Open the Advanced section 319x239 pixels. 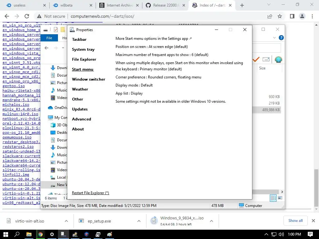81,119
